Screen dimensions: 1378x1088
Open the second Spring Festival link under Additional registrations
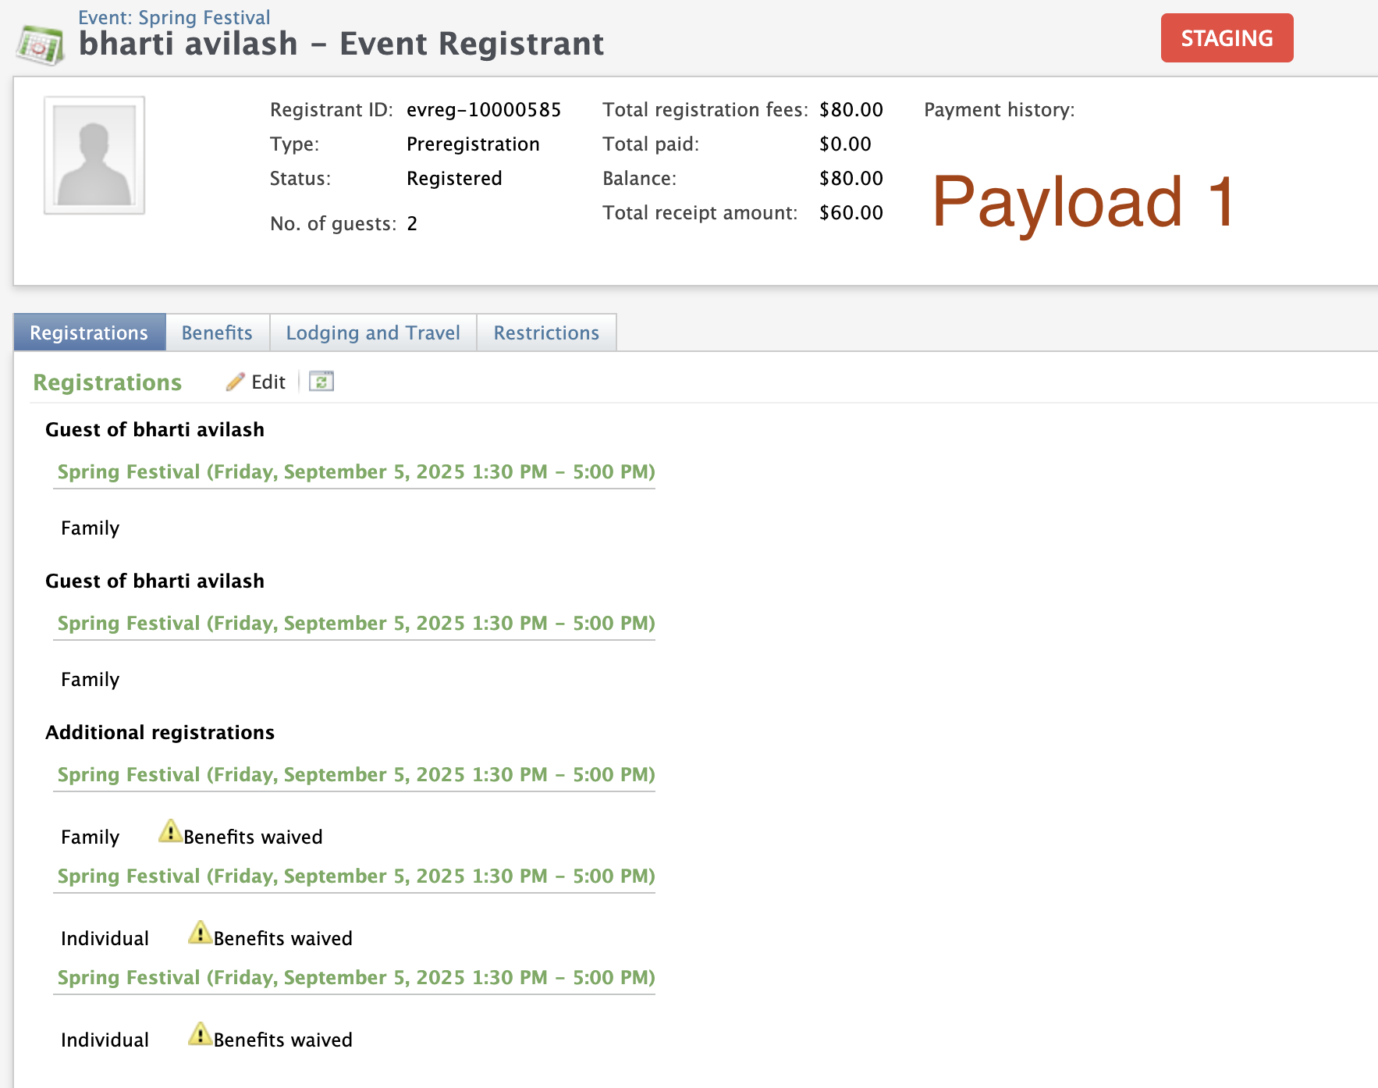coord(355,875)
